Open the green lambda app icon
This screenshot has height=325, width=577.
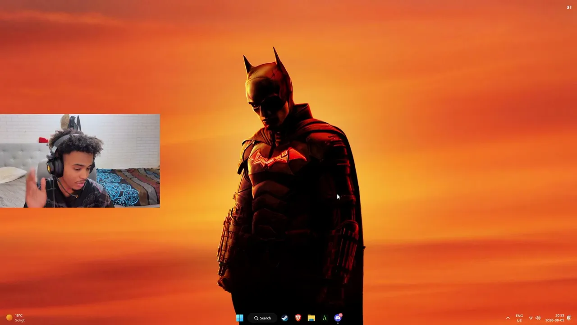tap(324, 318)
